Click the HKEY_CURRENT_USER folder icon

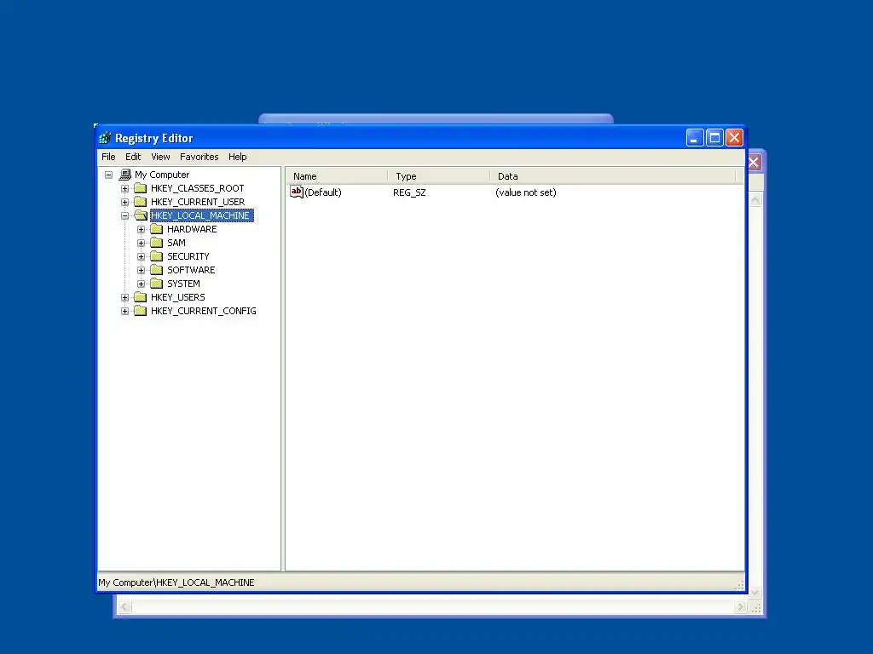tap(141, 202)
